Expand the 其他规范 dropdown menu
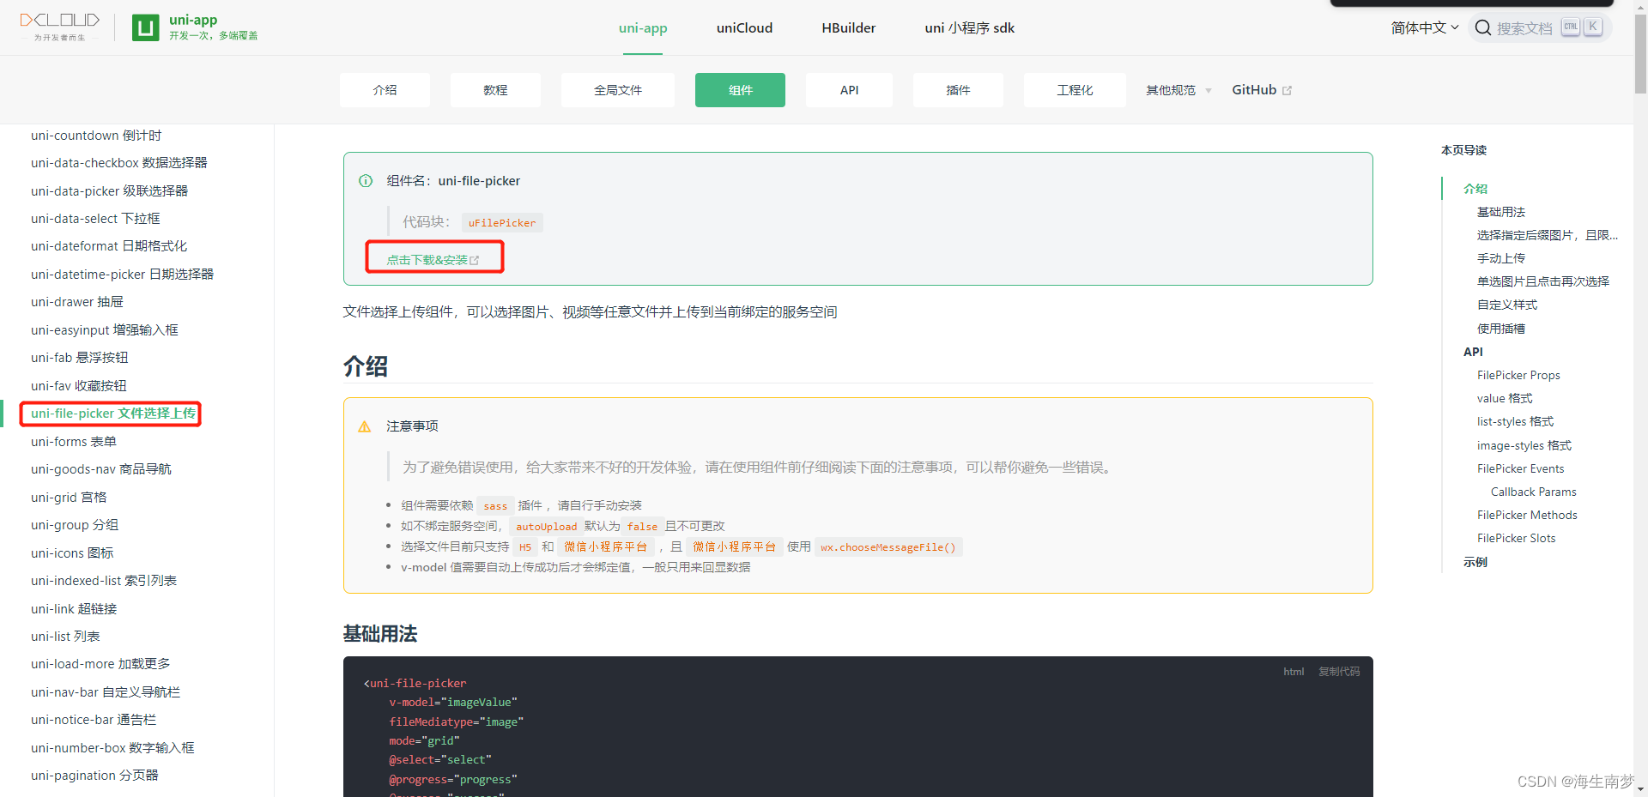 (x=1178, y=90)
